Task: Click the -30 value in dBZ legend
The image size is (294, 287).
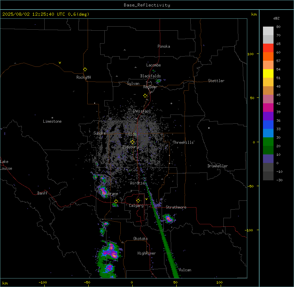Action: point(279,180)
